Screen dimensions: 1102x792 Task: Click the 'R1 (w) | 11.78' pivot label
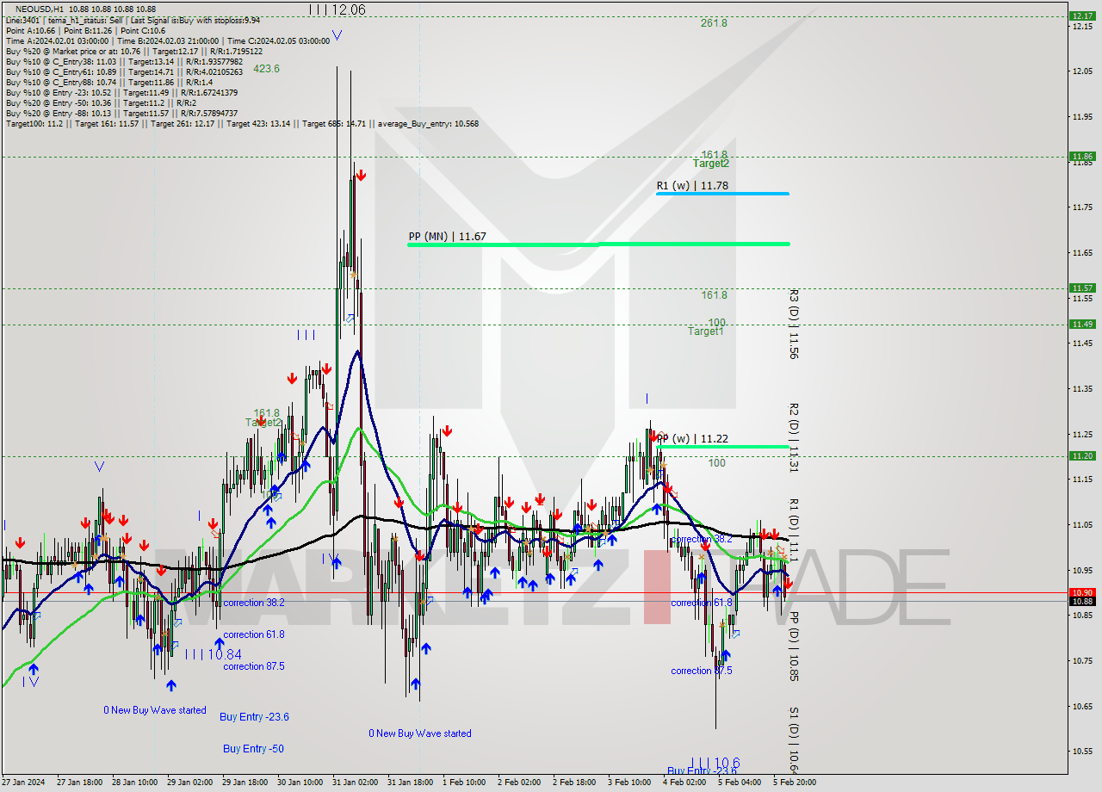click(692, 185)
